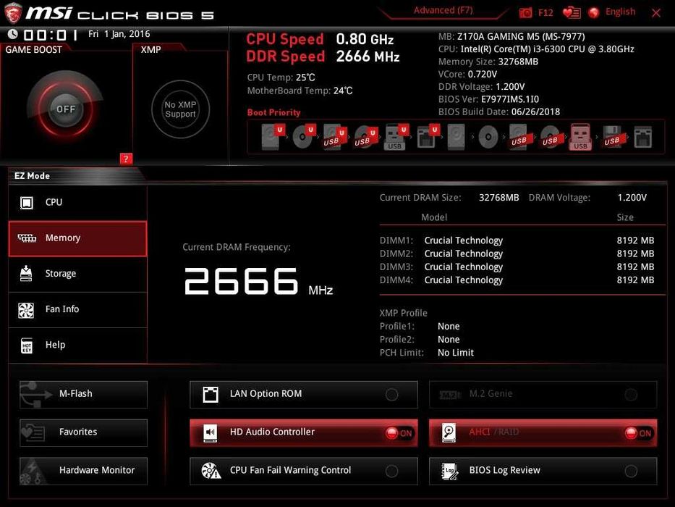The image size is (675, 507).
Task: Click the DIMM4 Crucial Technology row
Action: coord(517,280)
